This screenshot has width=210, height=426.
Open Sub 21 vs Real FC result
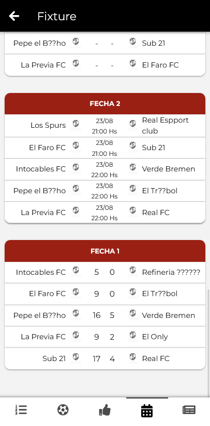[x=105, y=358]
